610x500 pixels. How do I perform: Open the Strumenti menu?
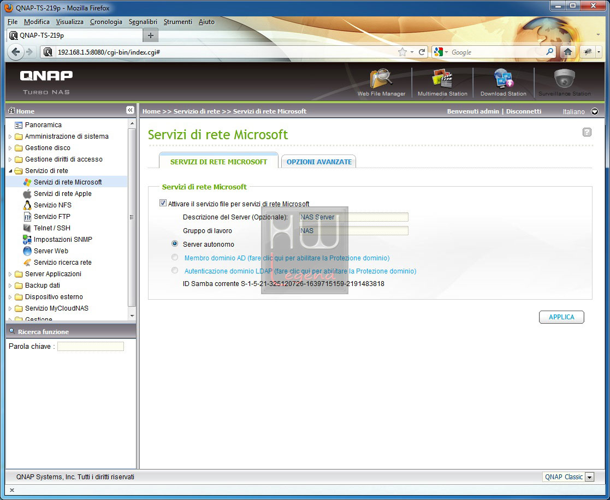[x=178, y=22]
